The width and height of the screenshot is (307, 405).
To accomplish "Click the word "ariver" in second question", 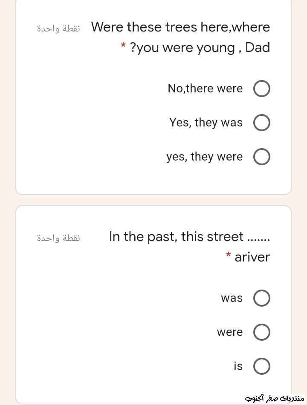I will click(x=252, y=257).
